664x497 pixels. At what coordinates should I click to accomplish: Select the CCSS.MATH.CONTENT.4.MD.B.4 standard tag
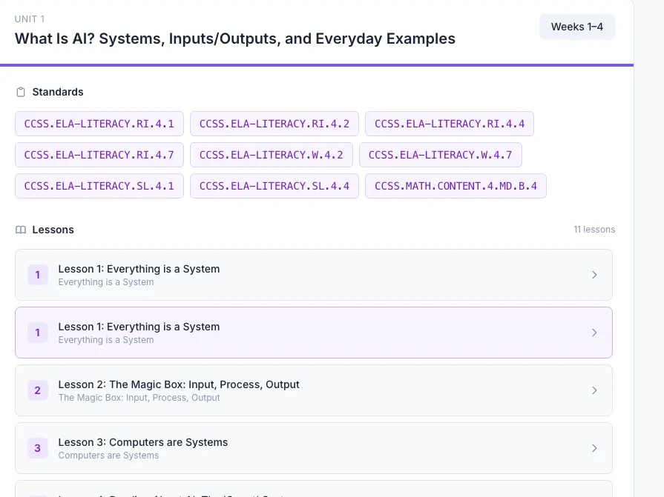click(x=456, y=186)
